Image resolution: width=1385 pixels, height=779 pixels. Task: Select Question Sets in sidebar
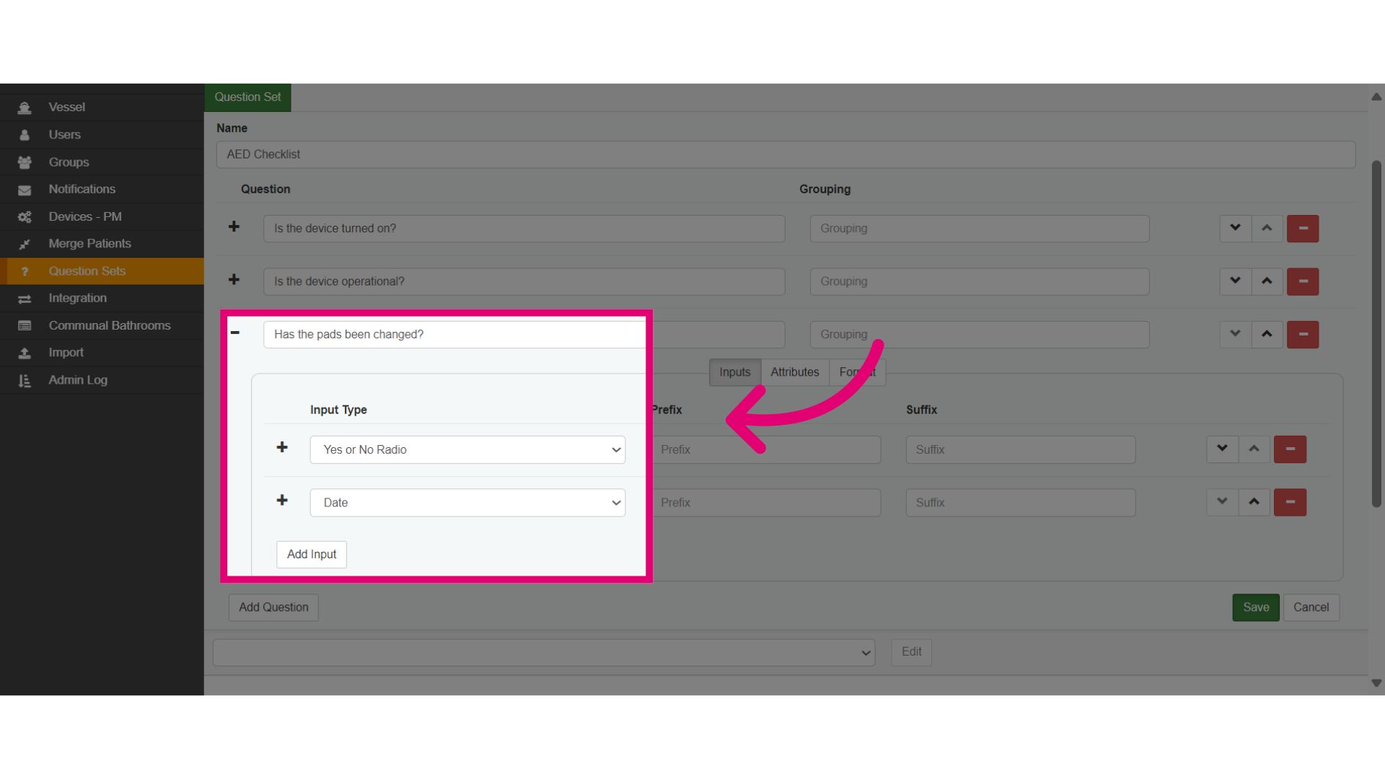pos(102,271)
